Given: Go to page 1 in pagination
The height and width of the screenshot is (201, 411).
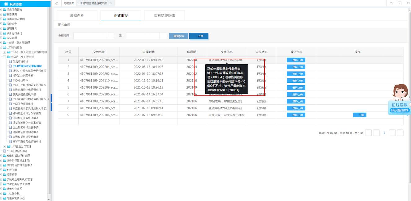Looking at the screenshot, I should click(x=384, y=133).
